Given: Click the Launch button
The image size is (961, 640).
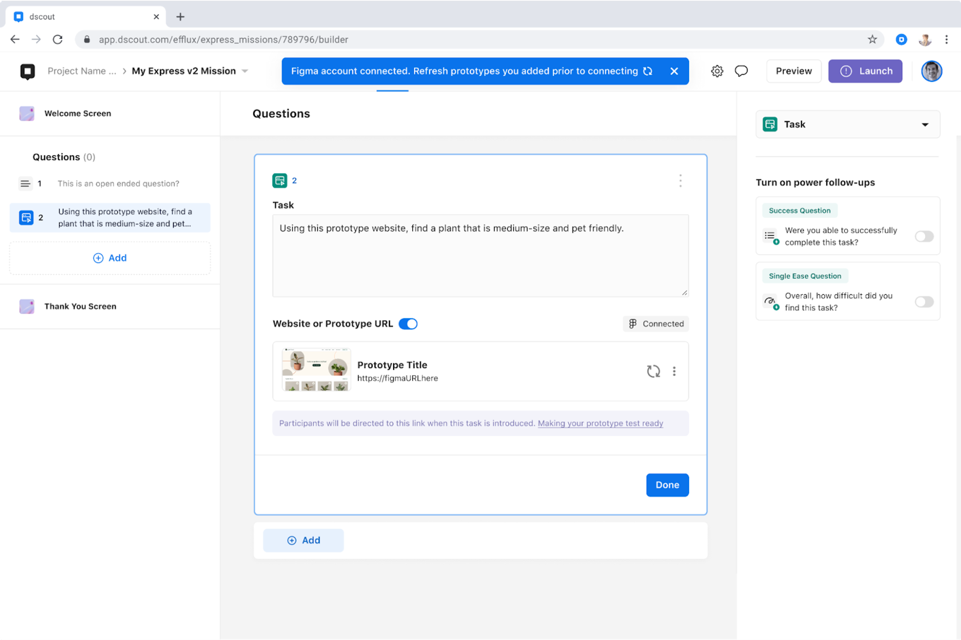Looking at the screenshot, I should (865, 71).
